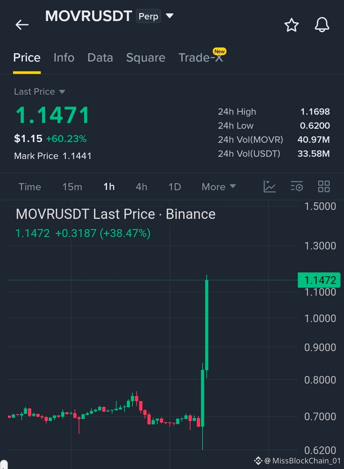The image size is (344, 469).
Task: Tap the 24h High value 1.1698
Action: [x=315, y=112]
